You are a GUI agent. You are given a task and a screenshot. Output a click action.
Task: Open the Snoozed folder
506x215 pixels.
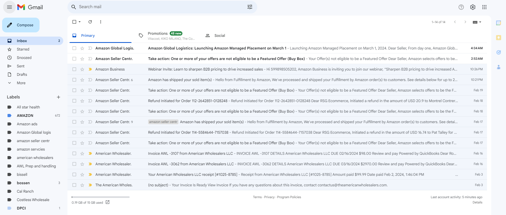(x=32, y=58)
